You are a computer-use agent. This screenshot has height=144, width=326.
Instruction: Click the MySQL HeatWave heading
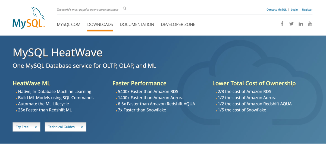(58, 53)
